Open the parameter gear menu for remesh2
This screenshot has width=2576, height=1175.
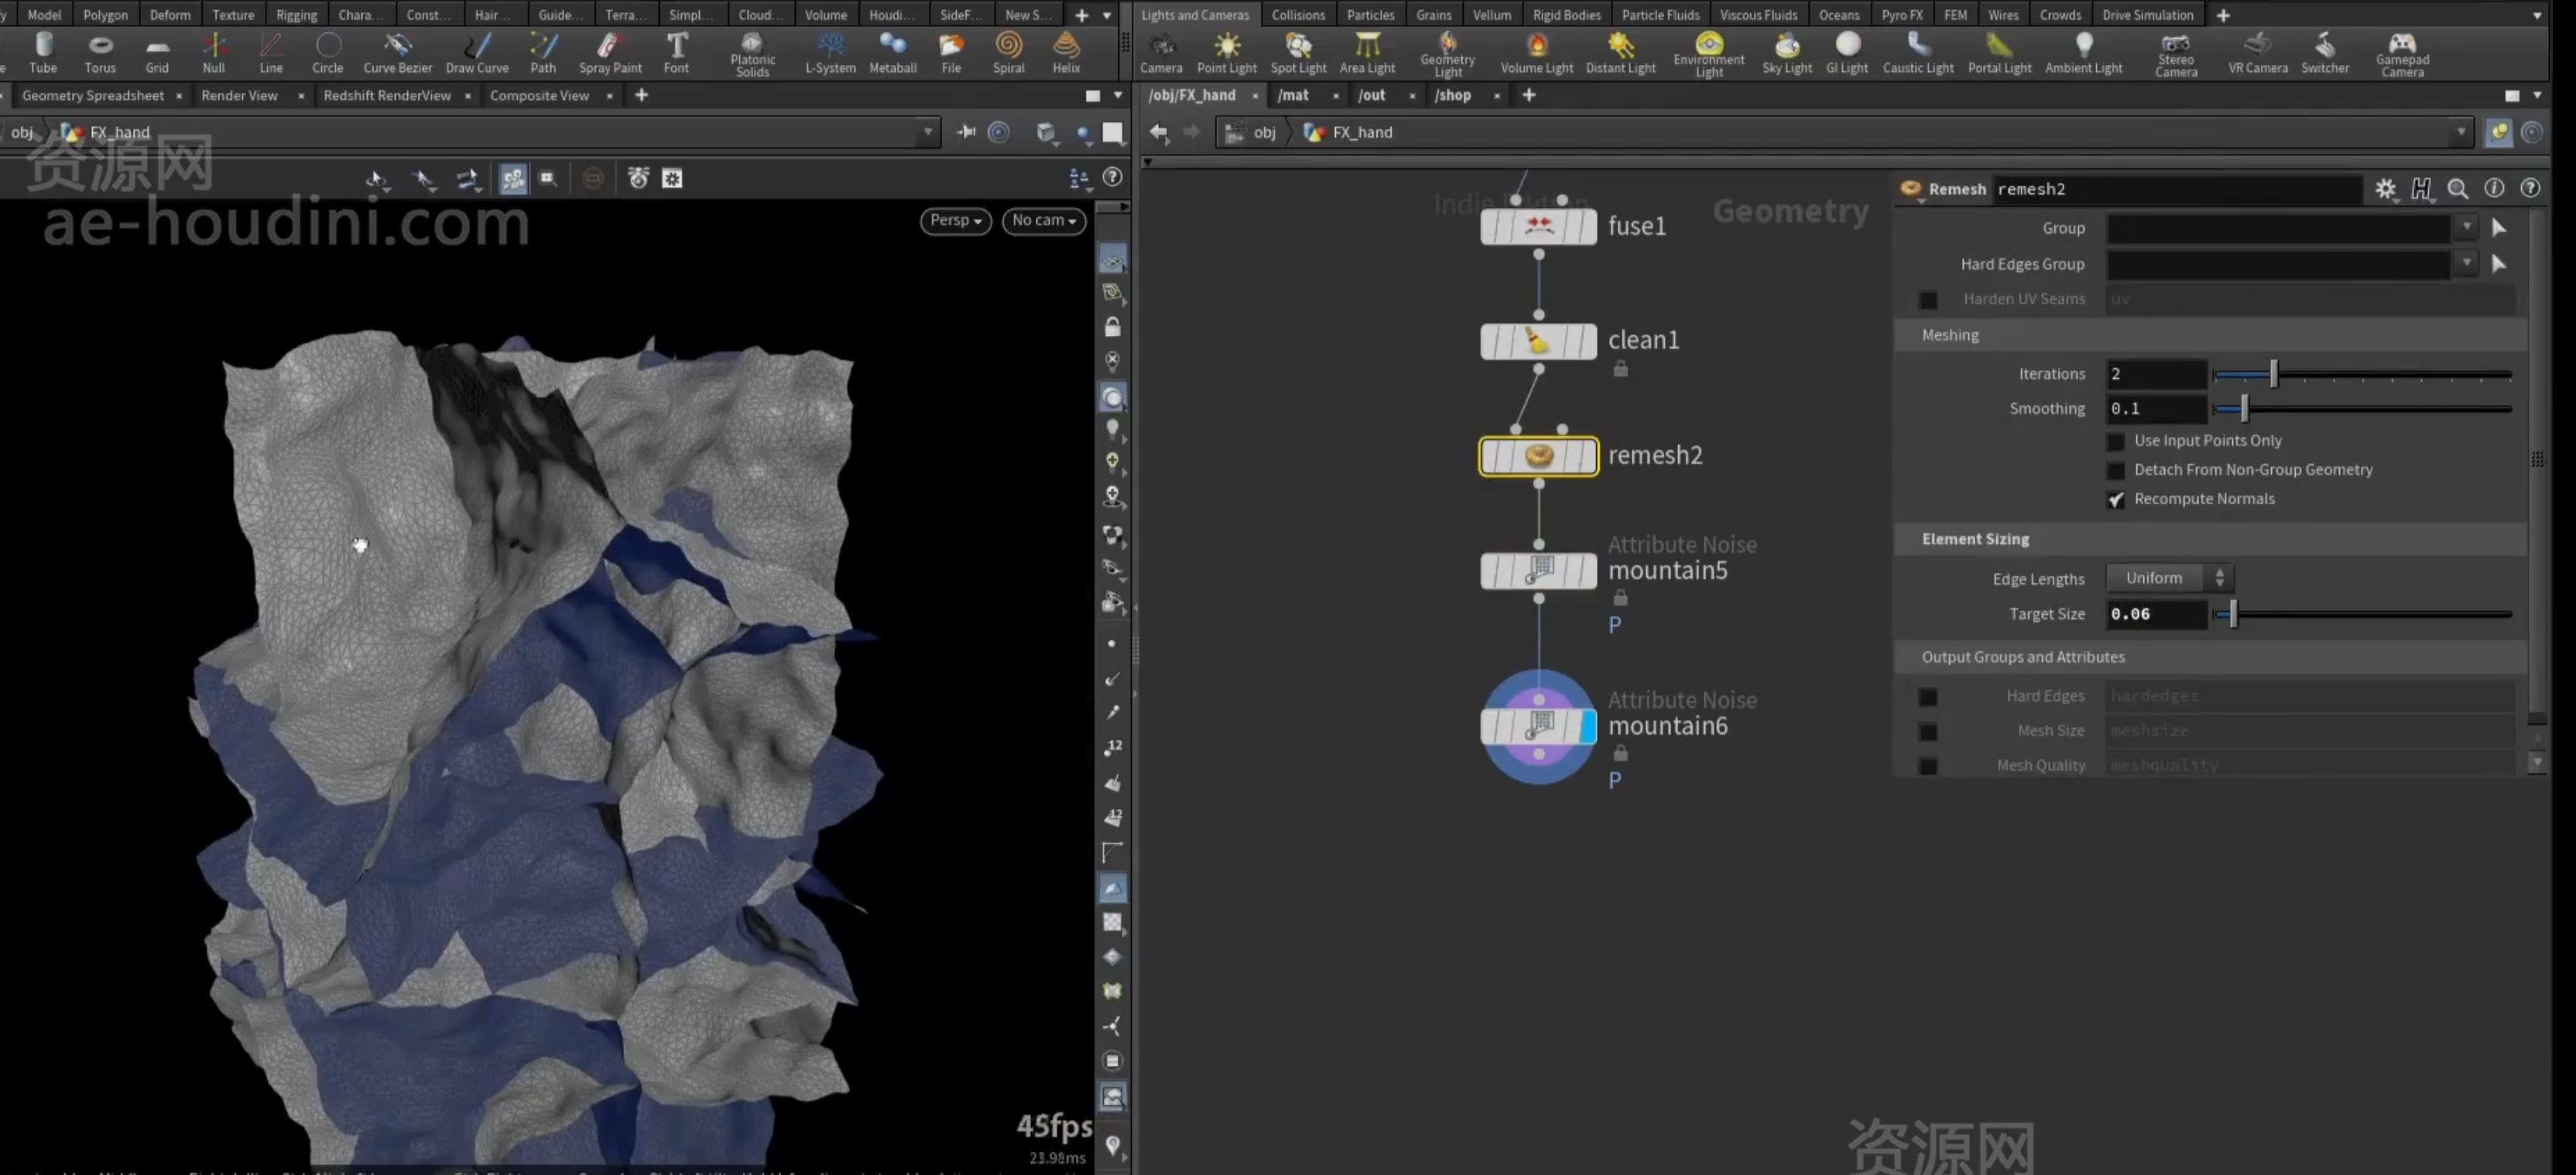pos(2385,189)
